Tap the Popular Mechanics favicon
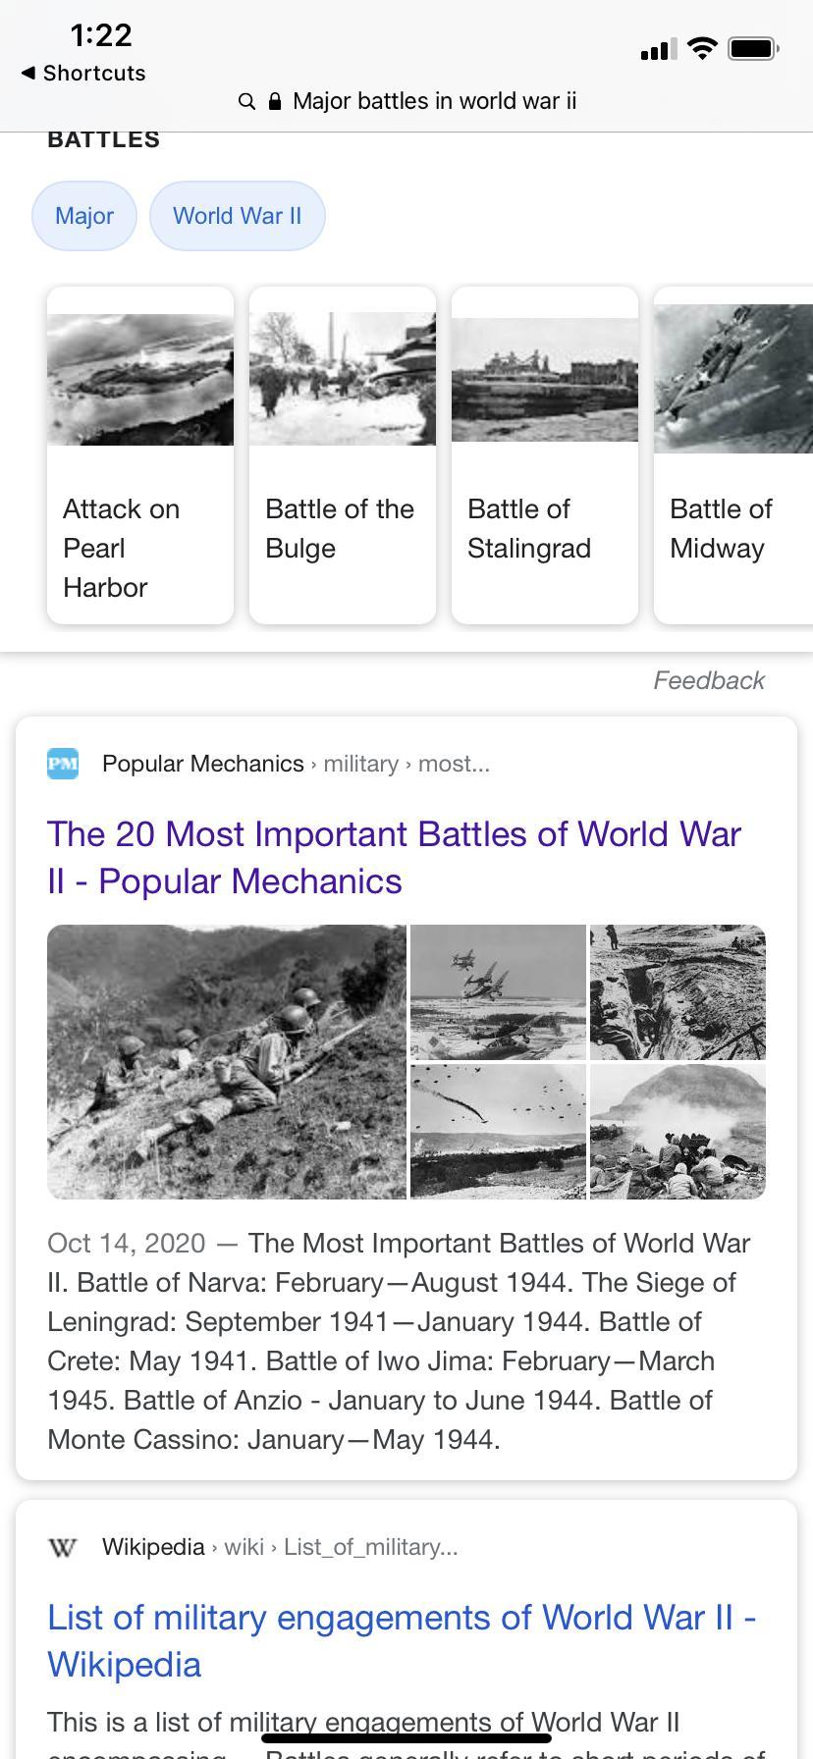 click(63, 764)
